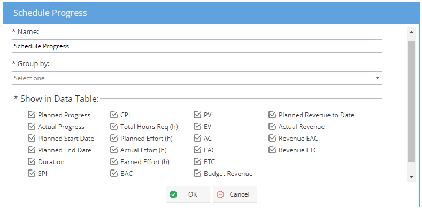Click the scrollbar down arrow

click(411, 177)
